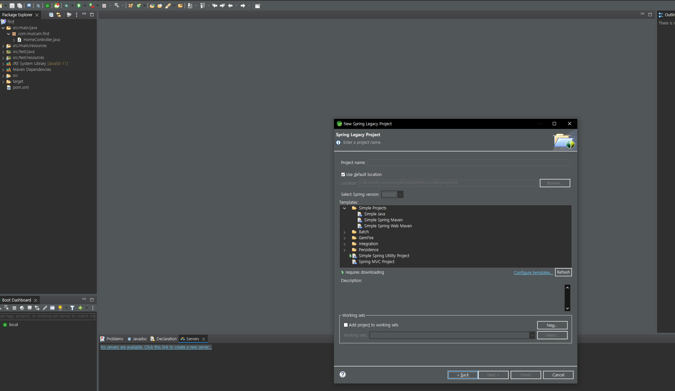
Task: Click the Configure templates link
Action: tap(533, 272)
